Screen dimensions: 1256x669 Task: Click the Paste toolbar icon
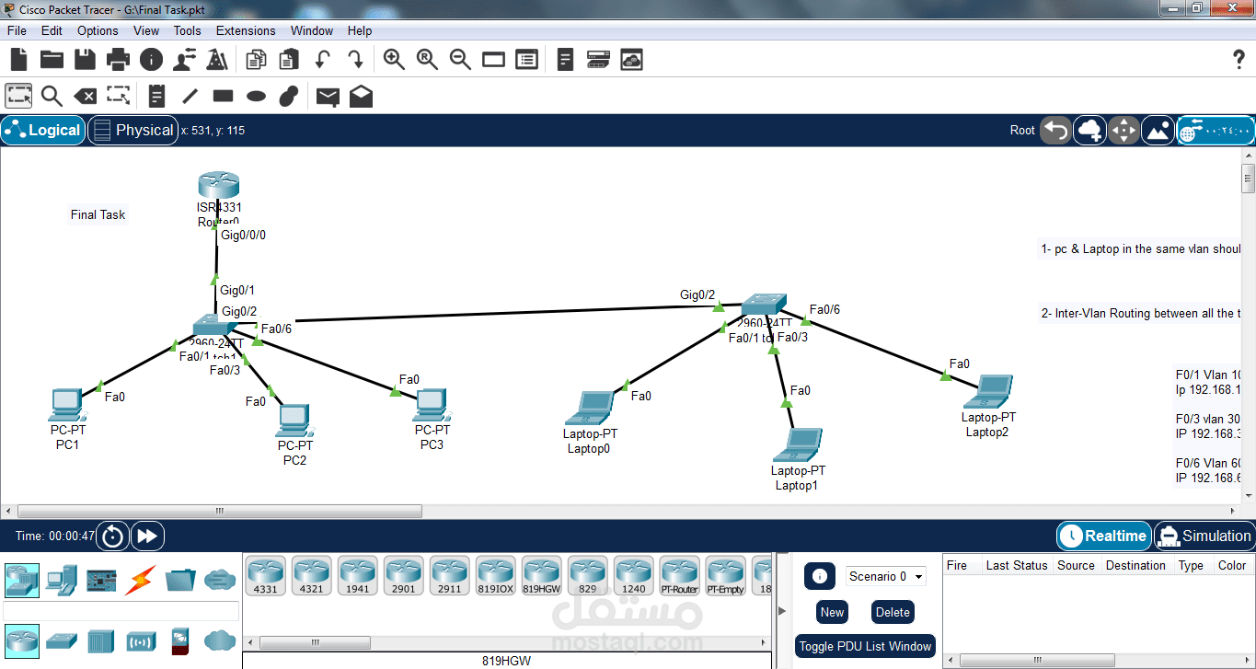point(289,60)
